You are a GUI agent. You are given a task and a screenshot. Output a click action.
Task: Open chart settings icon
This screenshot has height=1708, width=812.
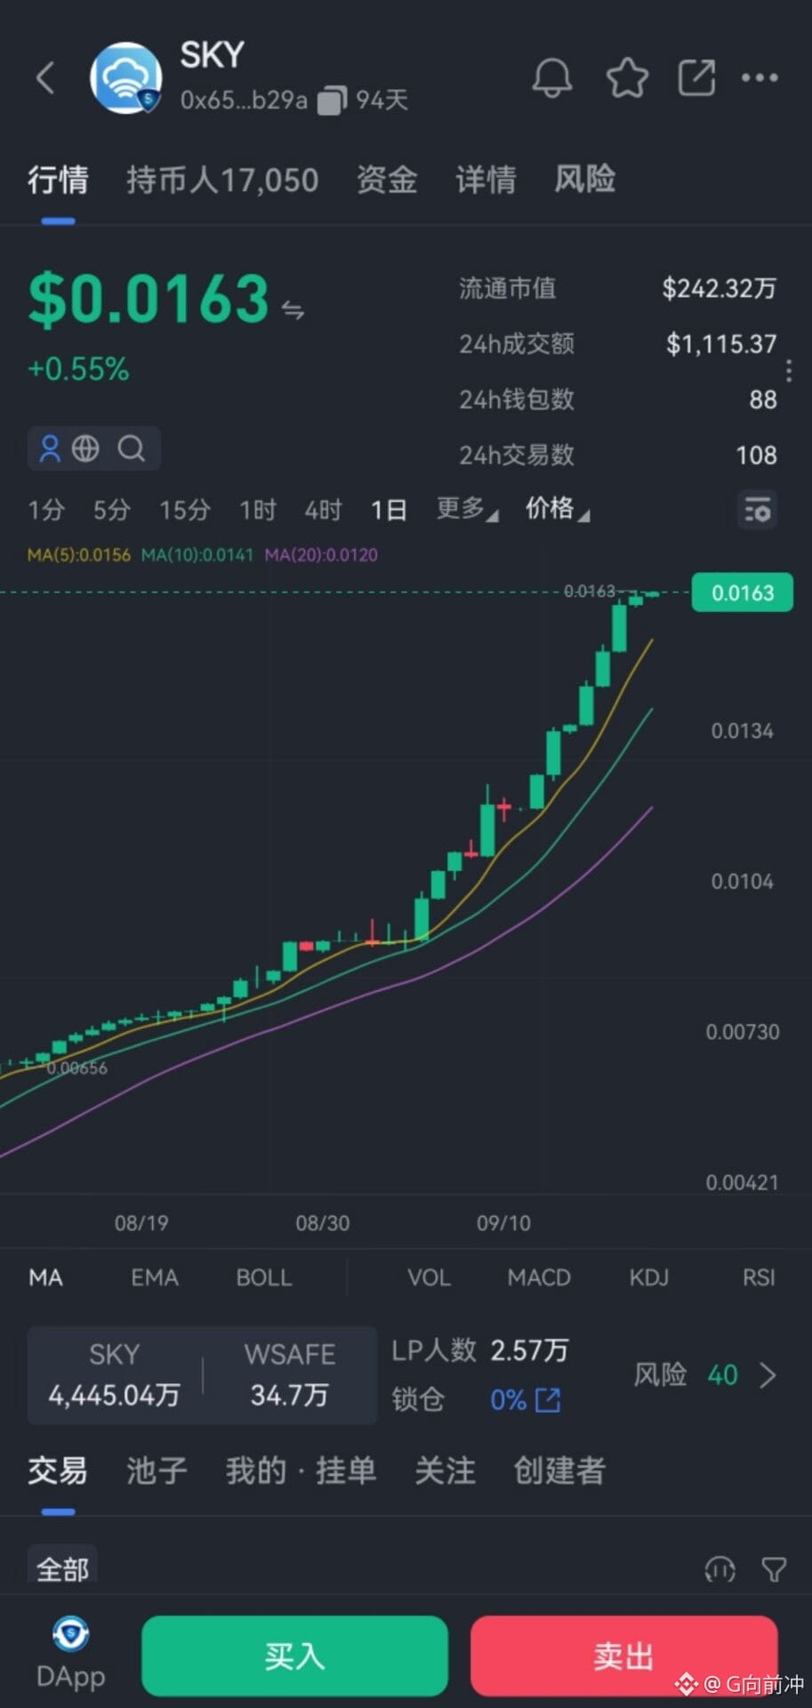click(758, 511)
